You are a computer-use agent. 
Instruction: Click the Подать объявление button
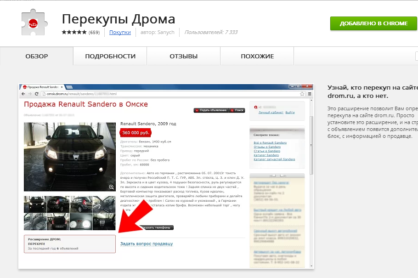coord(211,110)
